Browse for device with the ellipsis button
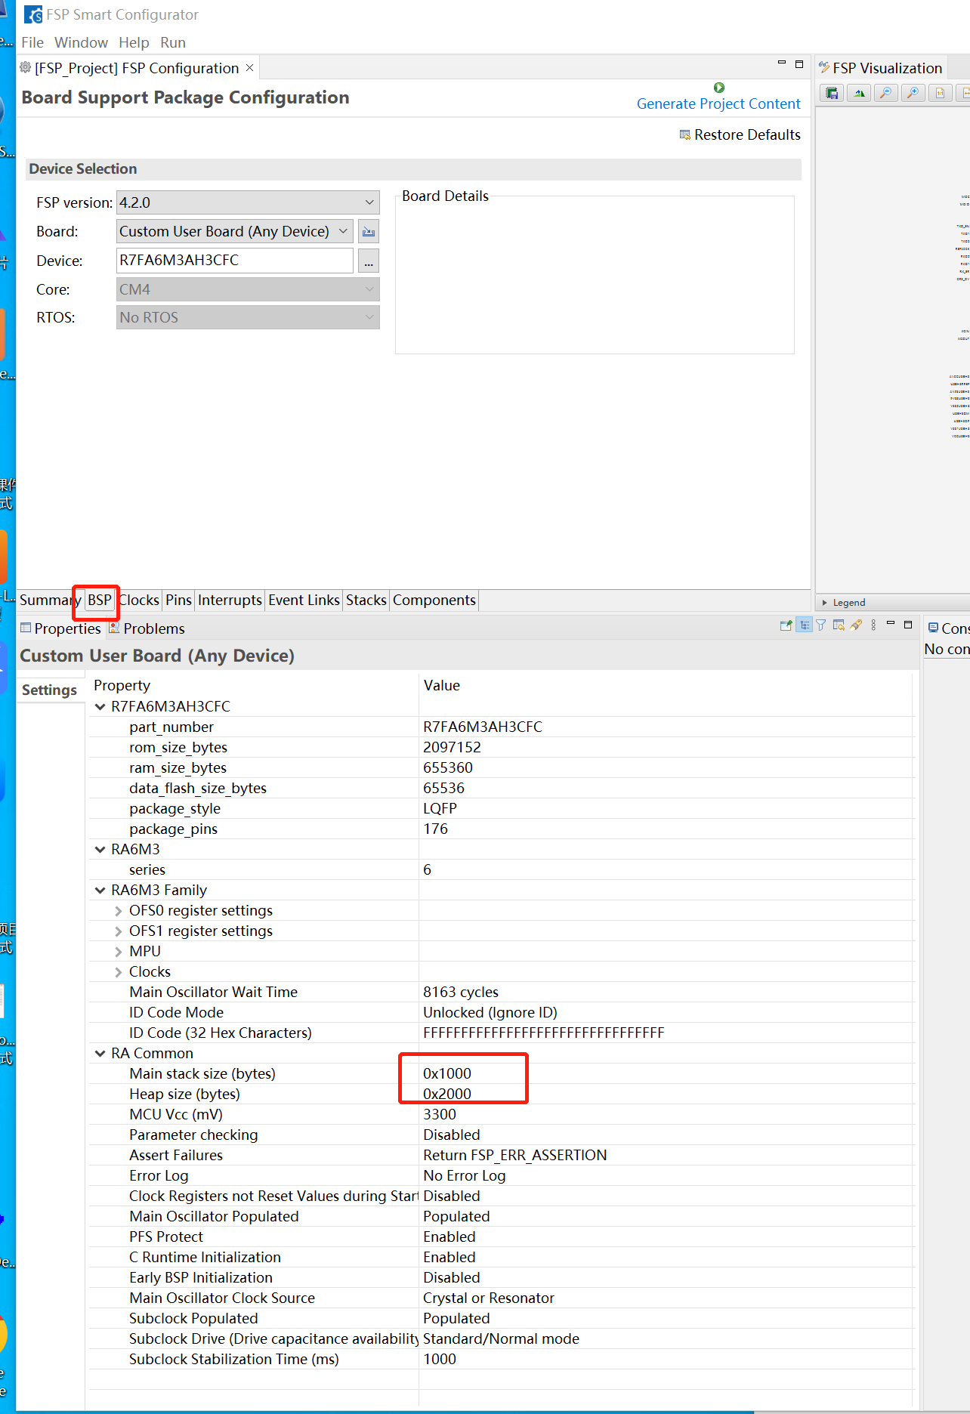This screenshot has height=1414, width=970. point(369,261)
